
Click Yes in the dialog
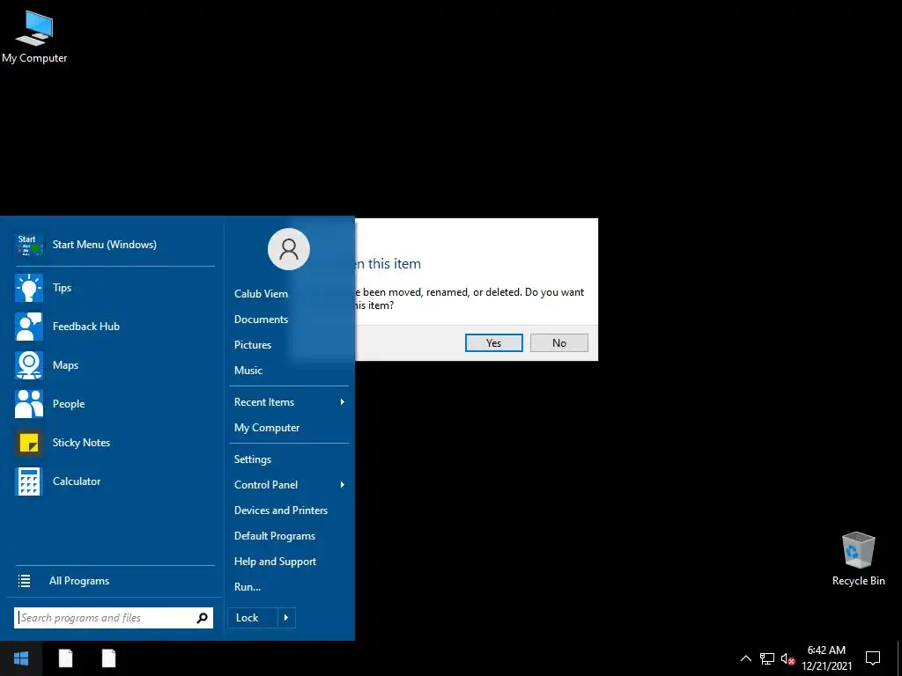click(493, 342)
